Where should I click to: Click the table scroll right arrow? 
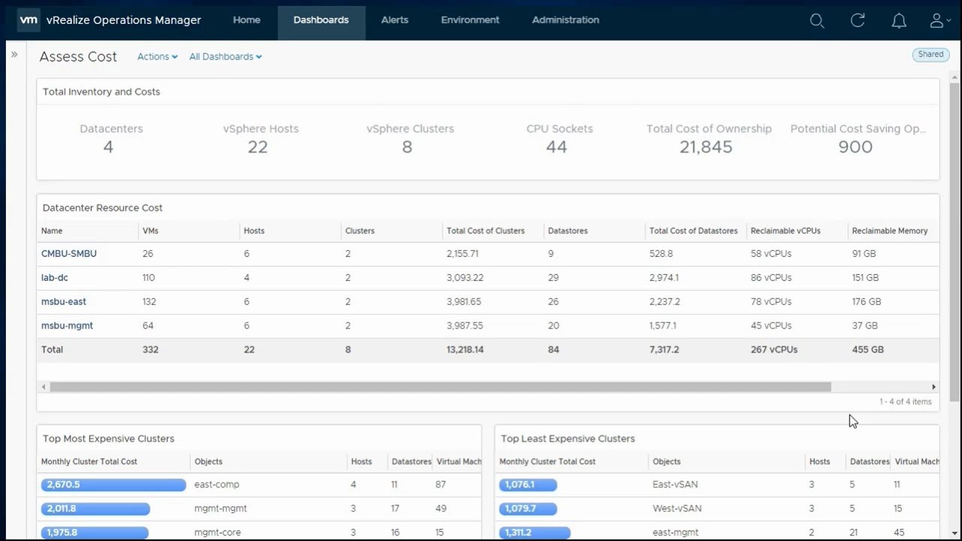click(x=933, y=387)
